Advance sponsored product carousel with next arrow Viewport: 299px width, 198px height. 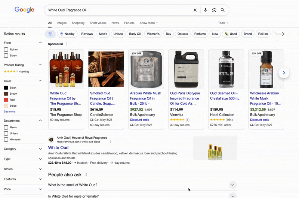284,73
